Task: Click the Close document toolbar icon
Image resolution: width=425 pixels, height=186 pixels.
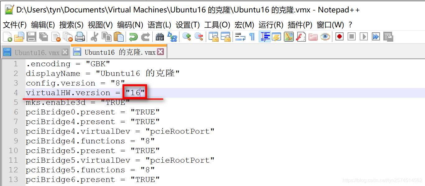Action: (x=56, y=37)
